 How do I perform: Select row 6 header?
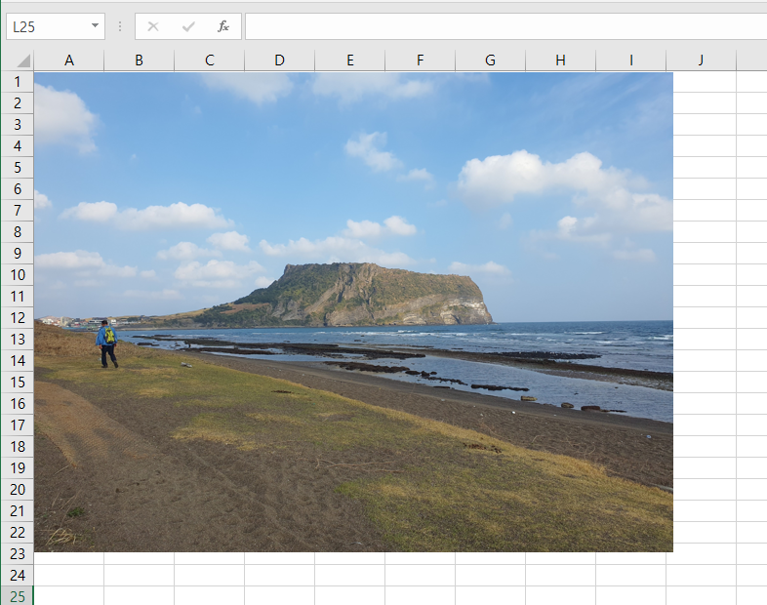[18, 188]
